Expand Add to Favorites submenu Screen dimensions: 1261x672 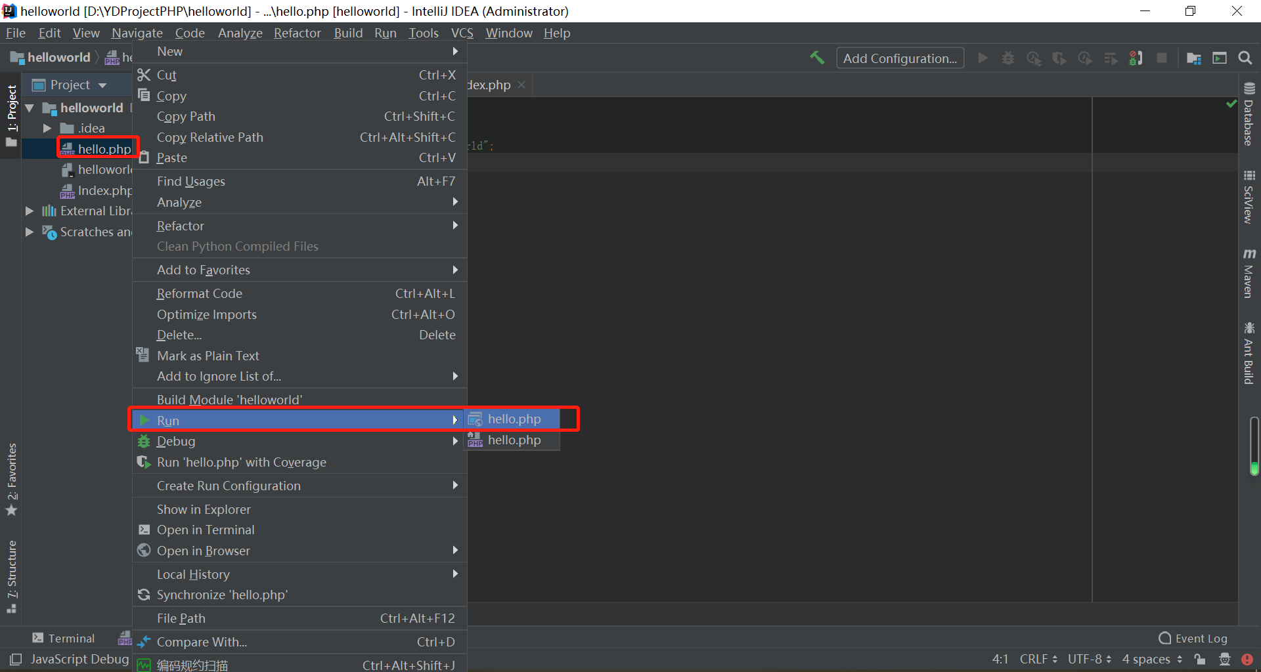click(x=299, y=270)
